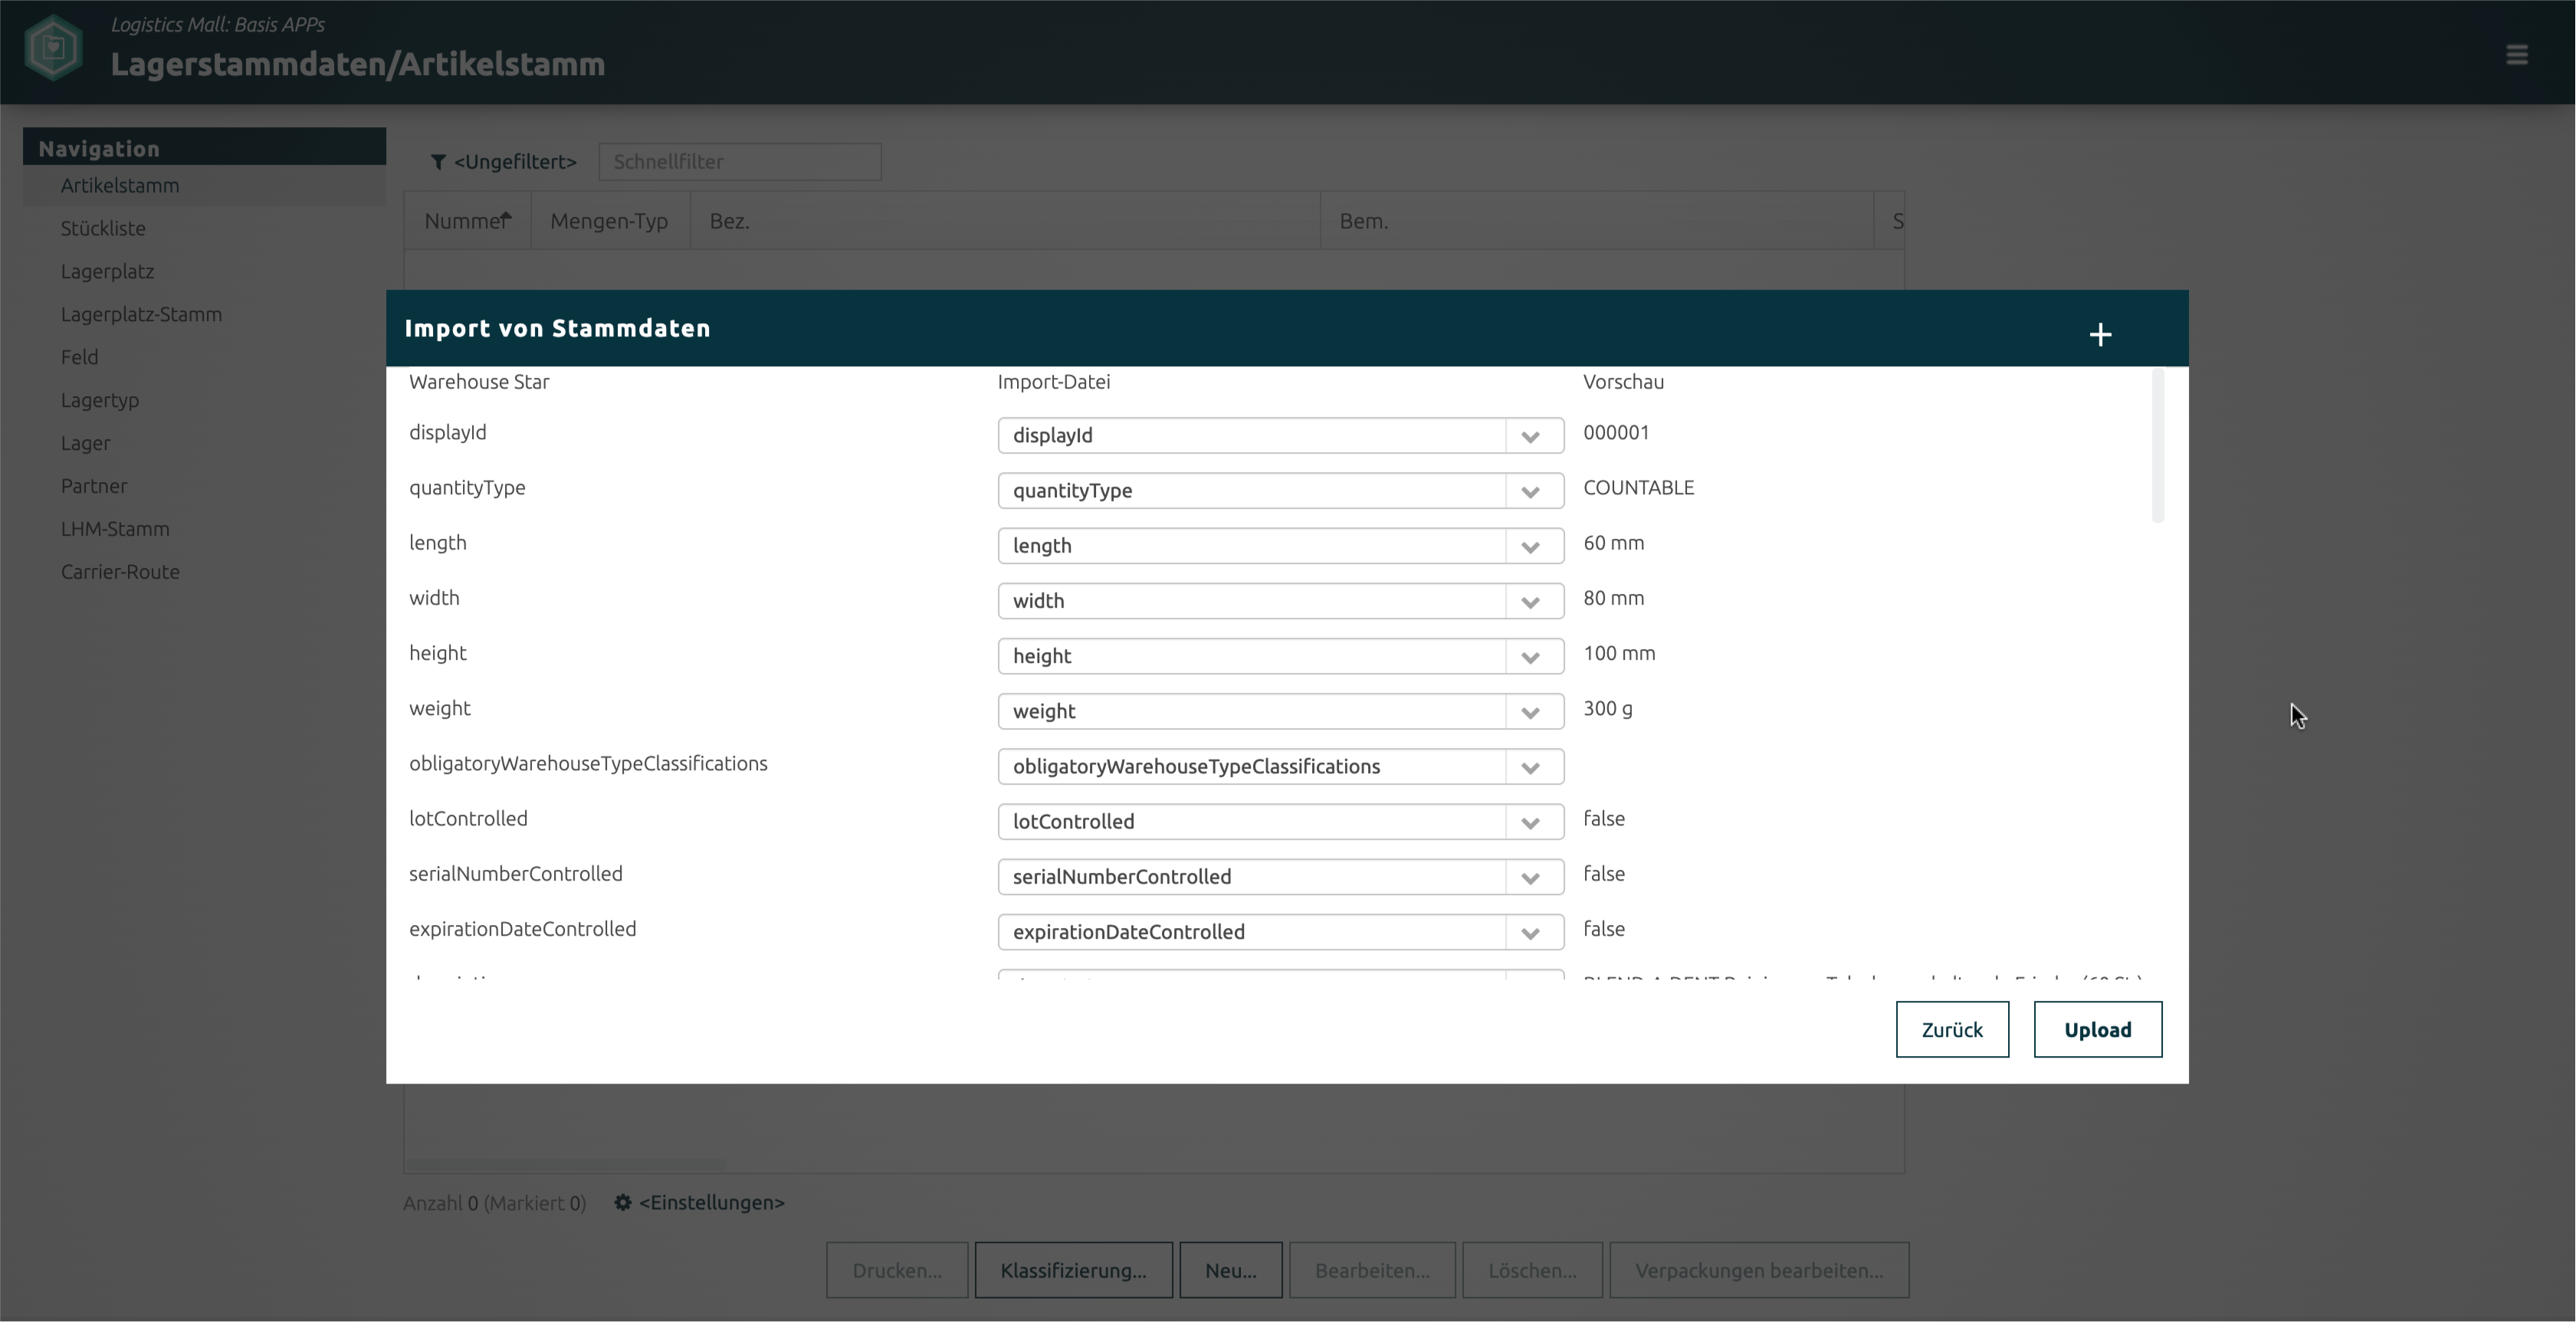Click the Logistics Mall hexagon logo
This screenshot has width=2576, height=1322.
click(x=53, y=47)
